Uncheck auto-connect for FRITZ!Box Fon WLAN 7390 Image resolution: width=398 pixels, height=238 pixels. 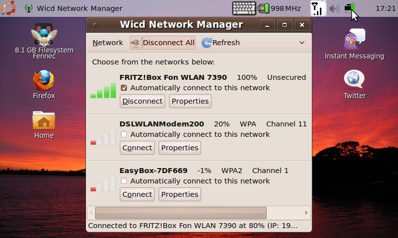pyautogui.click(x=124, y=88)
